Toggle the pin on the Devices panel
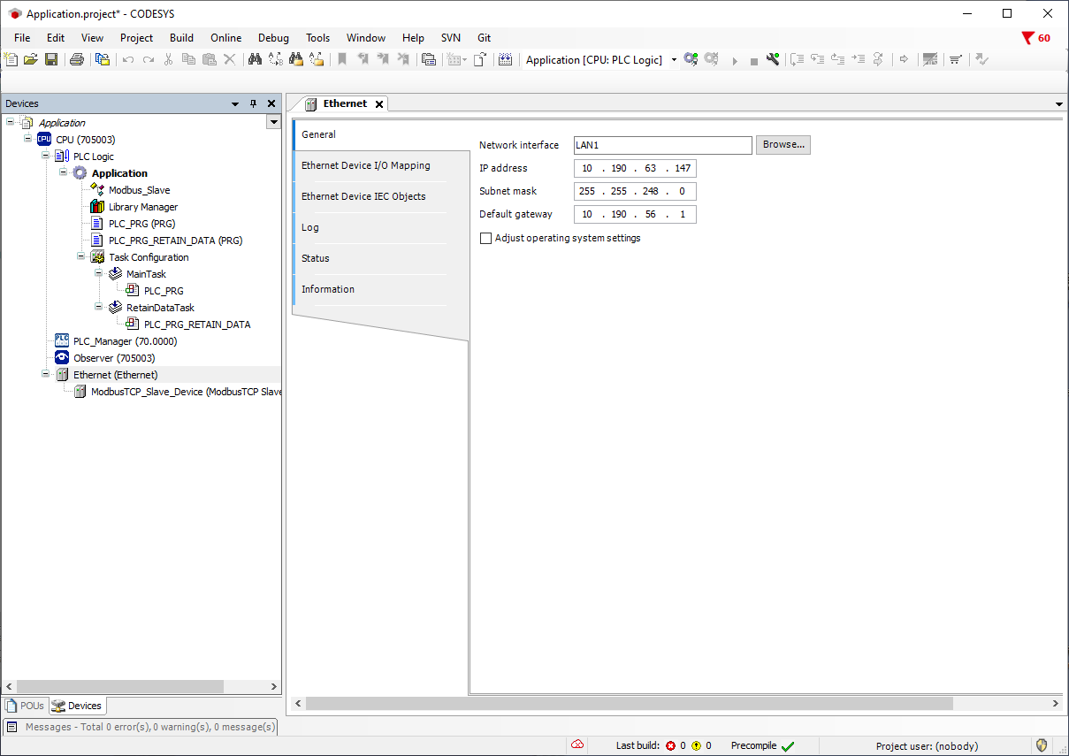 click(253, 103)
